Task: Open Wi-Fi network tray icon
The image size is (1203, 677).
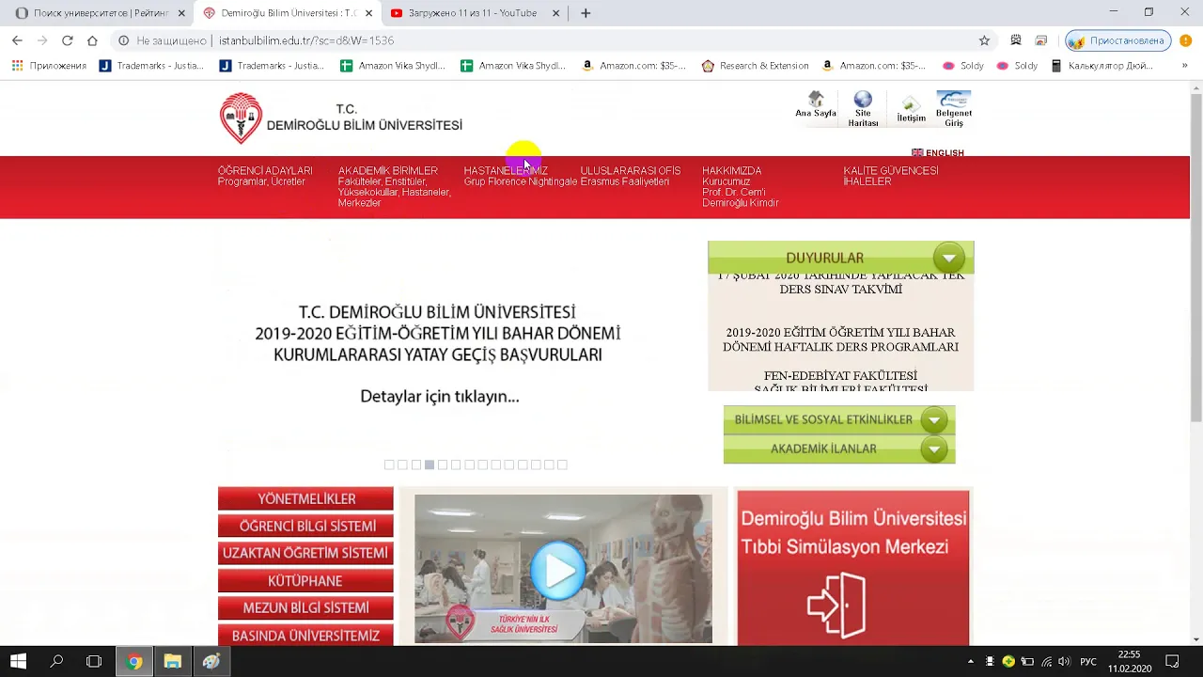Action: [1047, 661]
